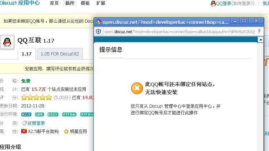Click the popup title bar URL text

coord(166,22)
